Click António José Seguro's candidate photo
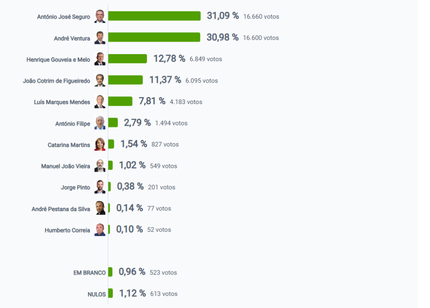 100,16
